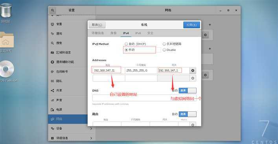Select 自动 (DHCP) IPv4 method
The height and width of the screenshot is (144, 278).
click(x=135, y=44)
